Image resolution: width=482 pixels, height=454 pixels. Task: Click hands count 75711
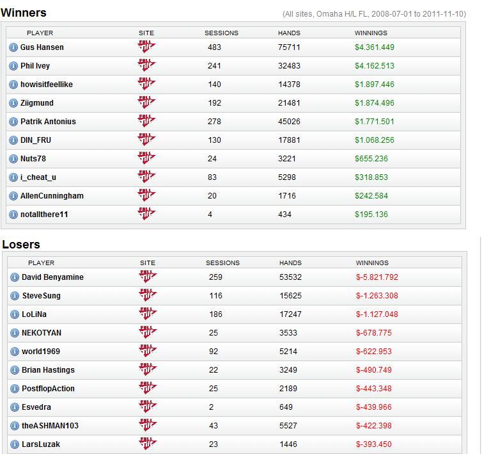289,47
